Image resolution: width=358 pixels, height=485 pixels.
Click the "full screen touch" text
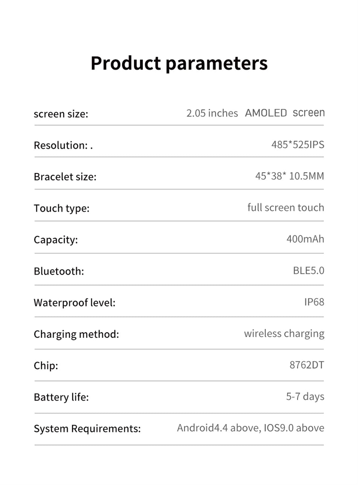pyautogui.click(x=285, y=207)
